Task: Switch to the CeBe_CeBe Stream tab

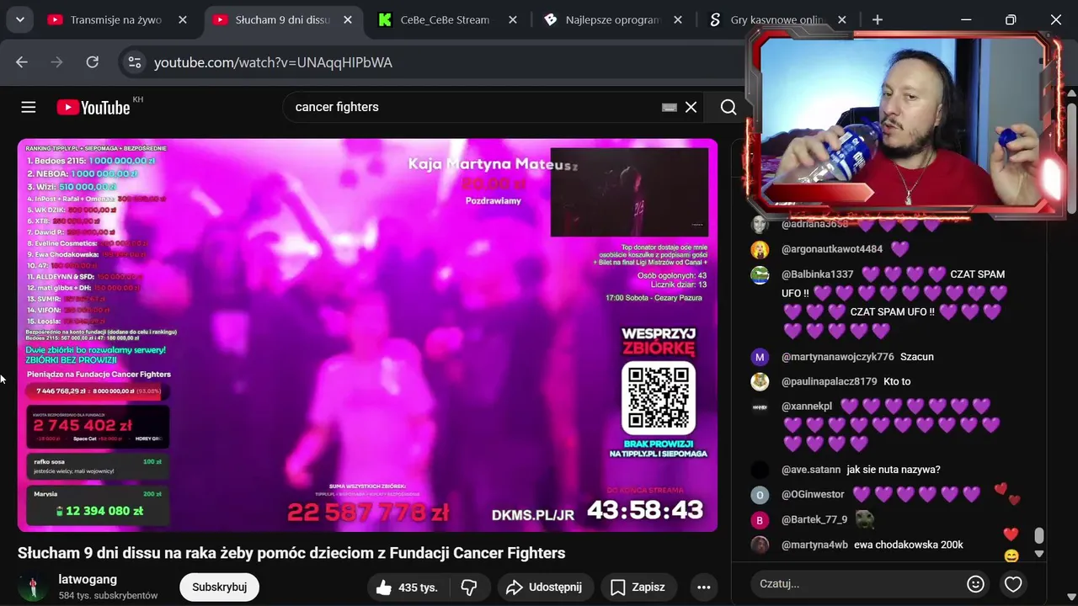Action: click(x=446, y=19)
